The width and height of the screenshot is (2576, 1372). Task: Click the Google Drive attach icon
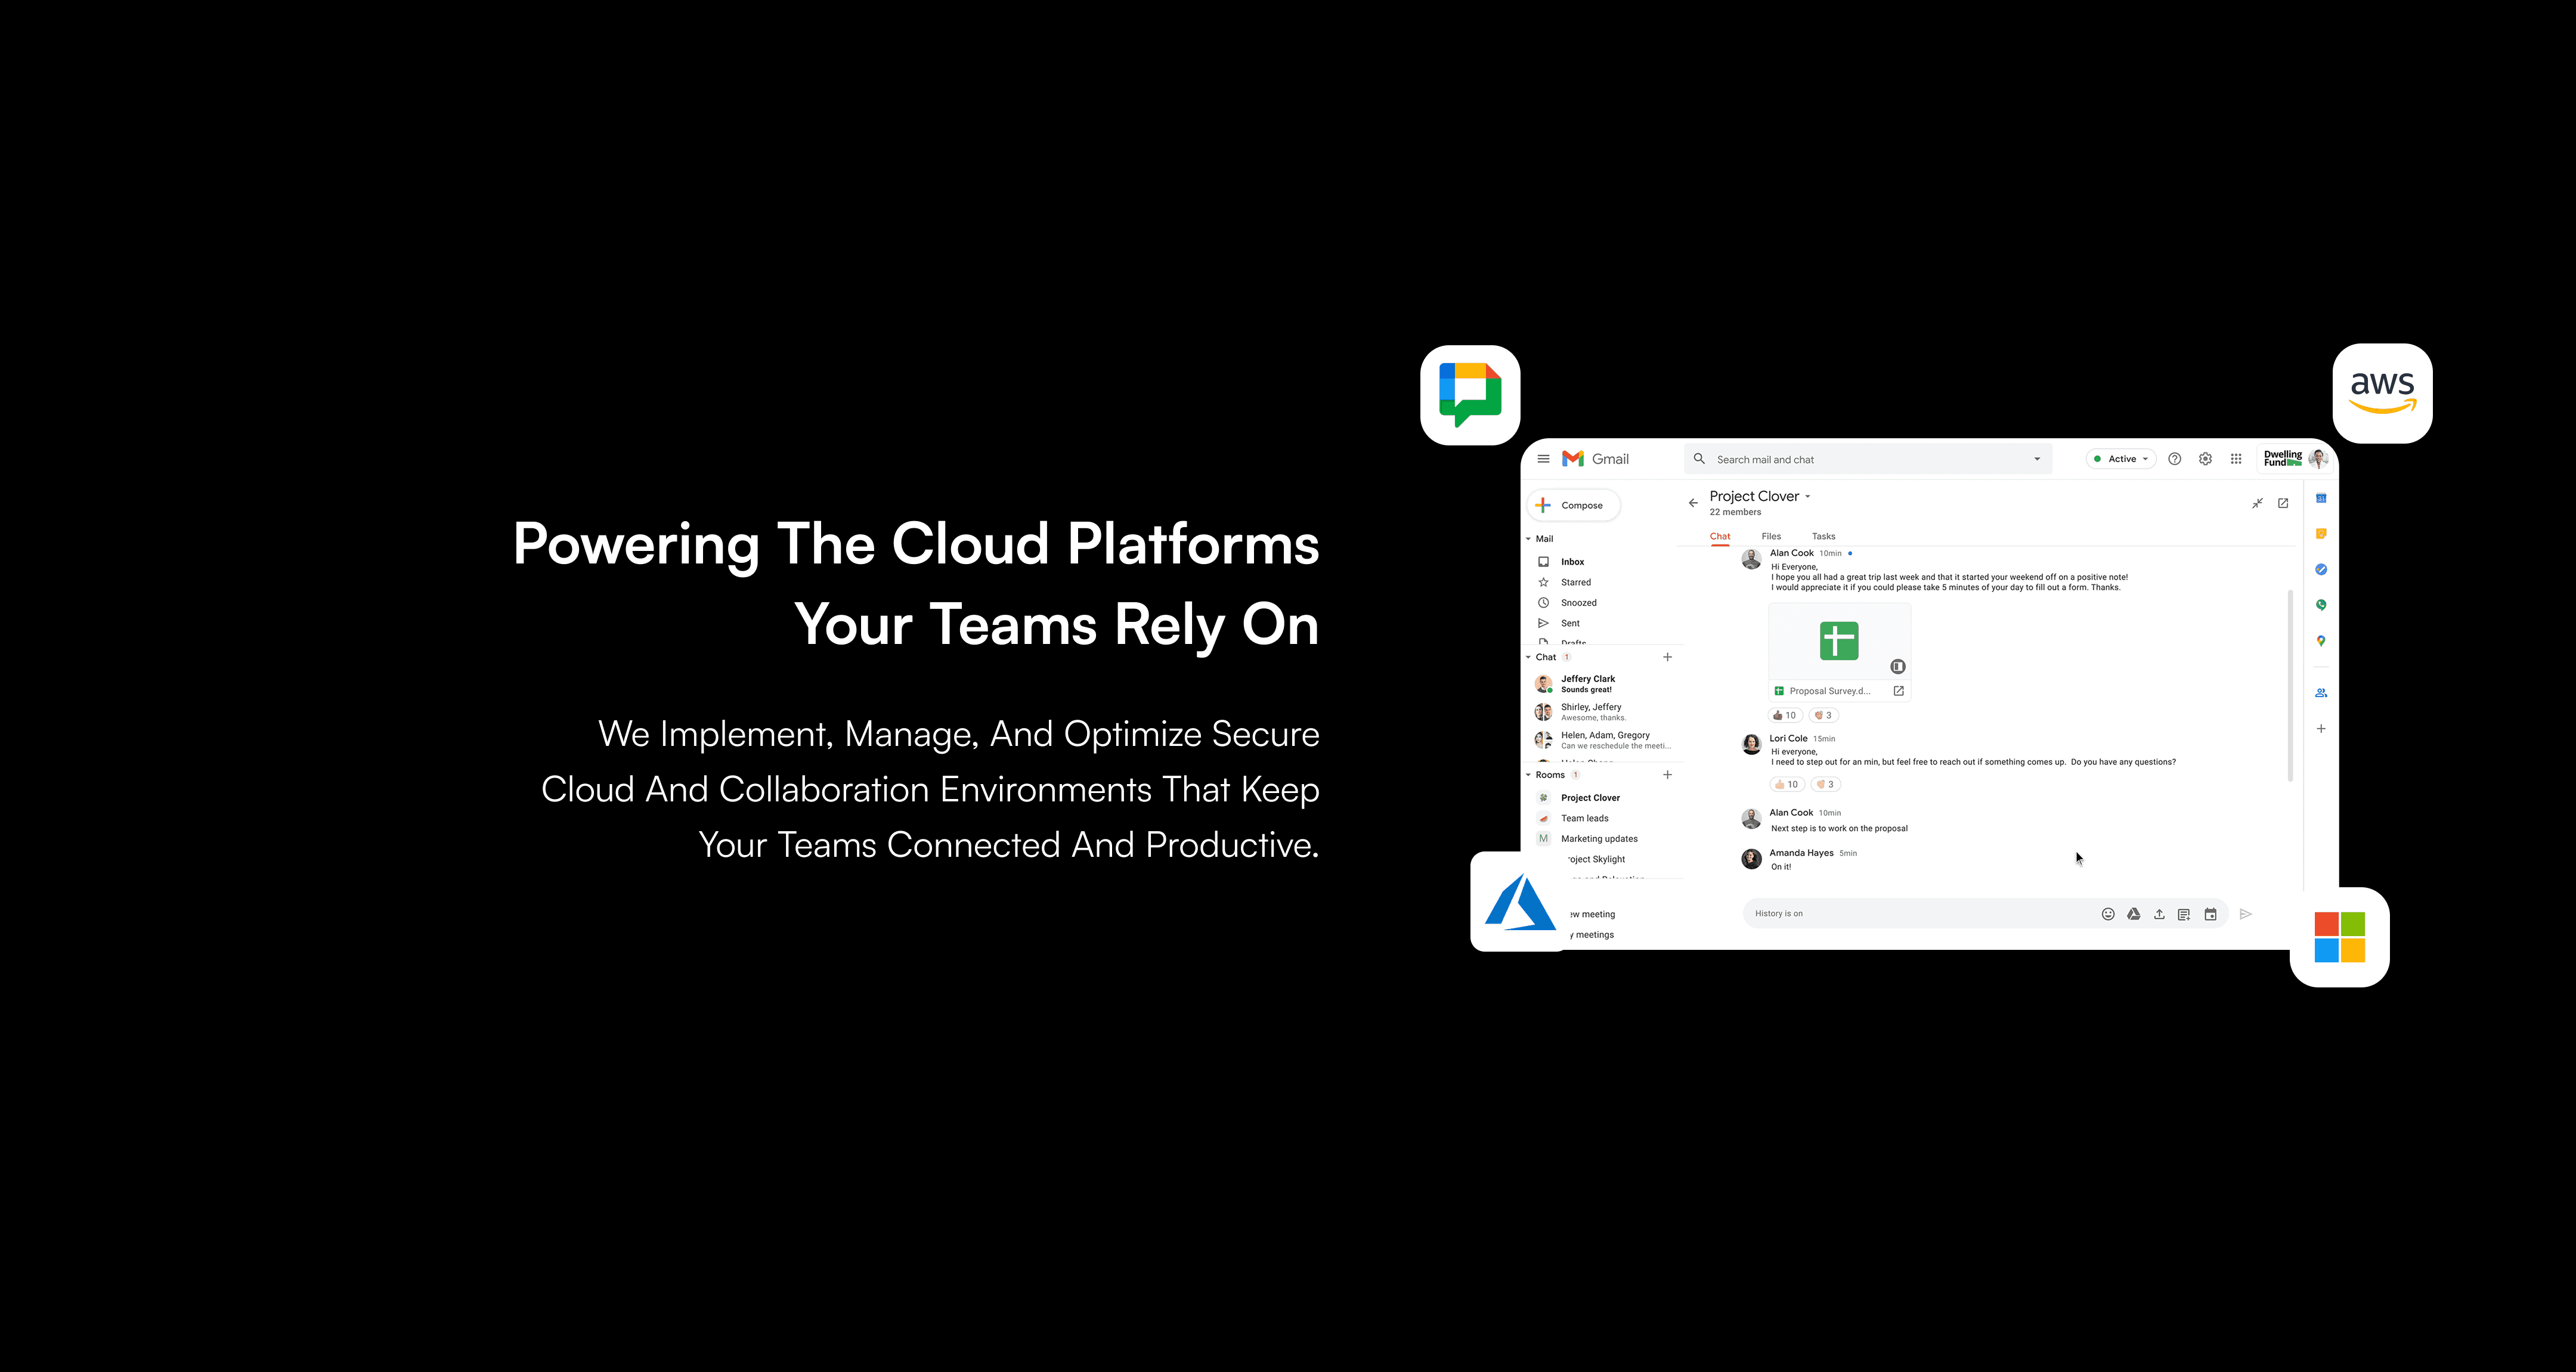click(2133, 914)
